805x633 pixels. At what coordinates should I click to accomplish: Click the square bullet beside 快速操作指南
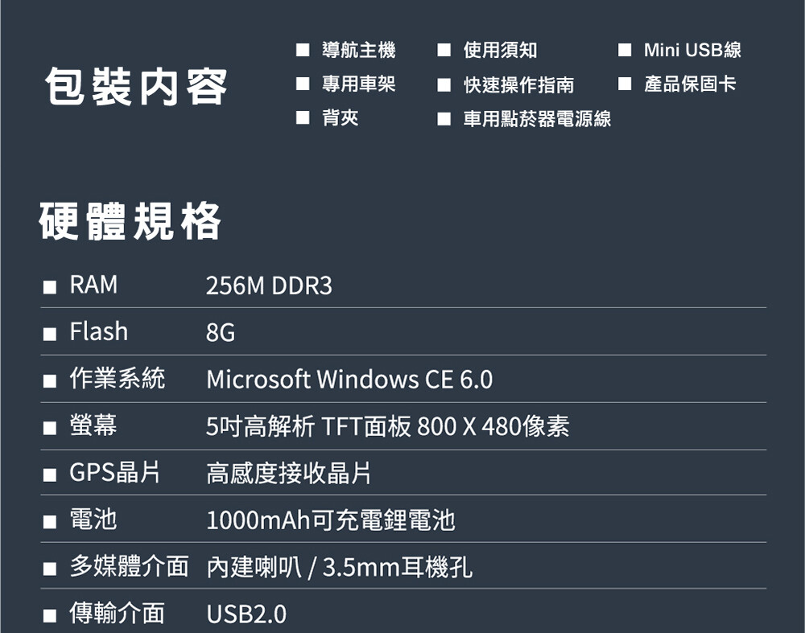coord(444,84)
